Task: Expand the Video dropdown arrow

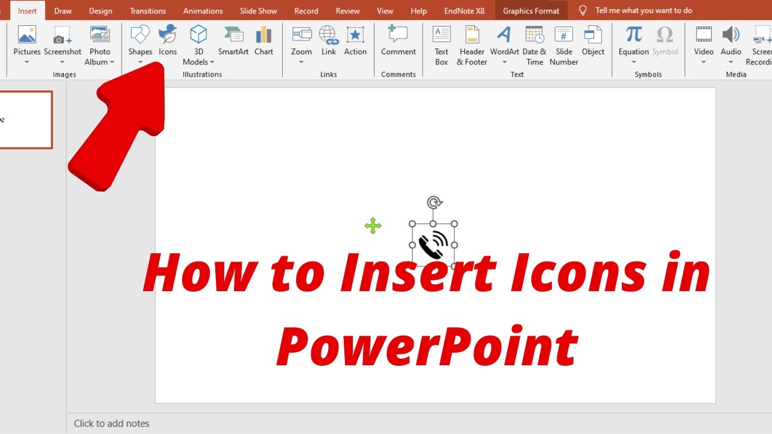Action: point(703,62)
